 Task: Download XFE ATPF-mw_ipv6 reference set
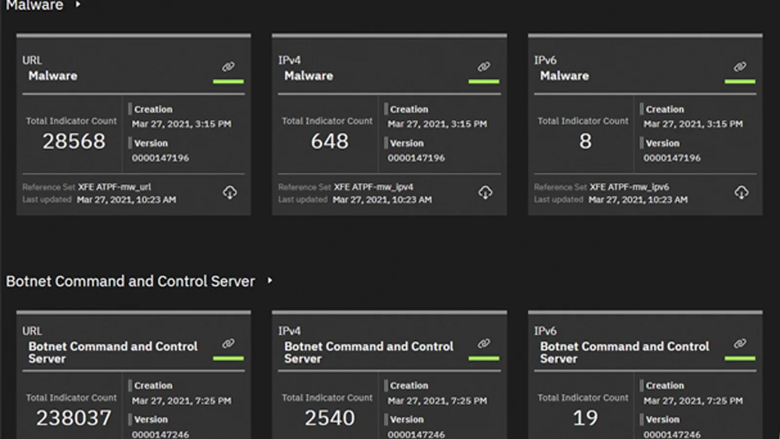pyautogui.click(x=741, y=193)
